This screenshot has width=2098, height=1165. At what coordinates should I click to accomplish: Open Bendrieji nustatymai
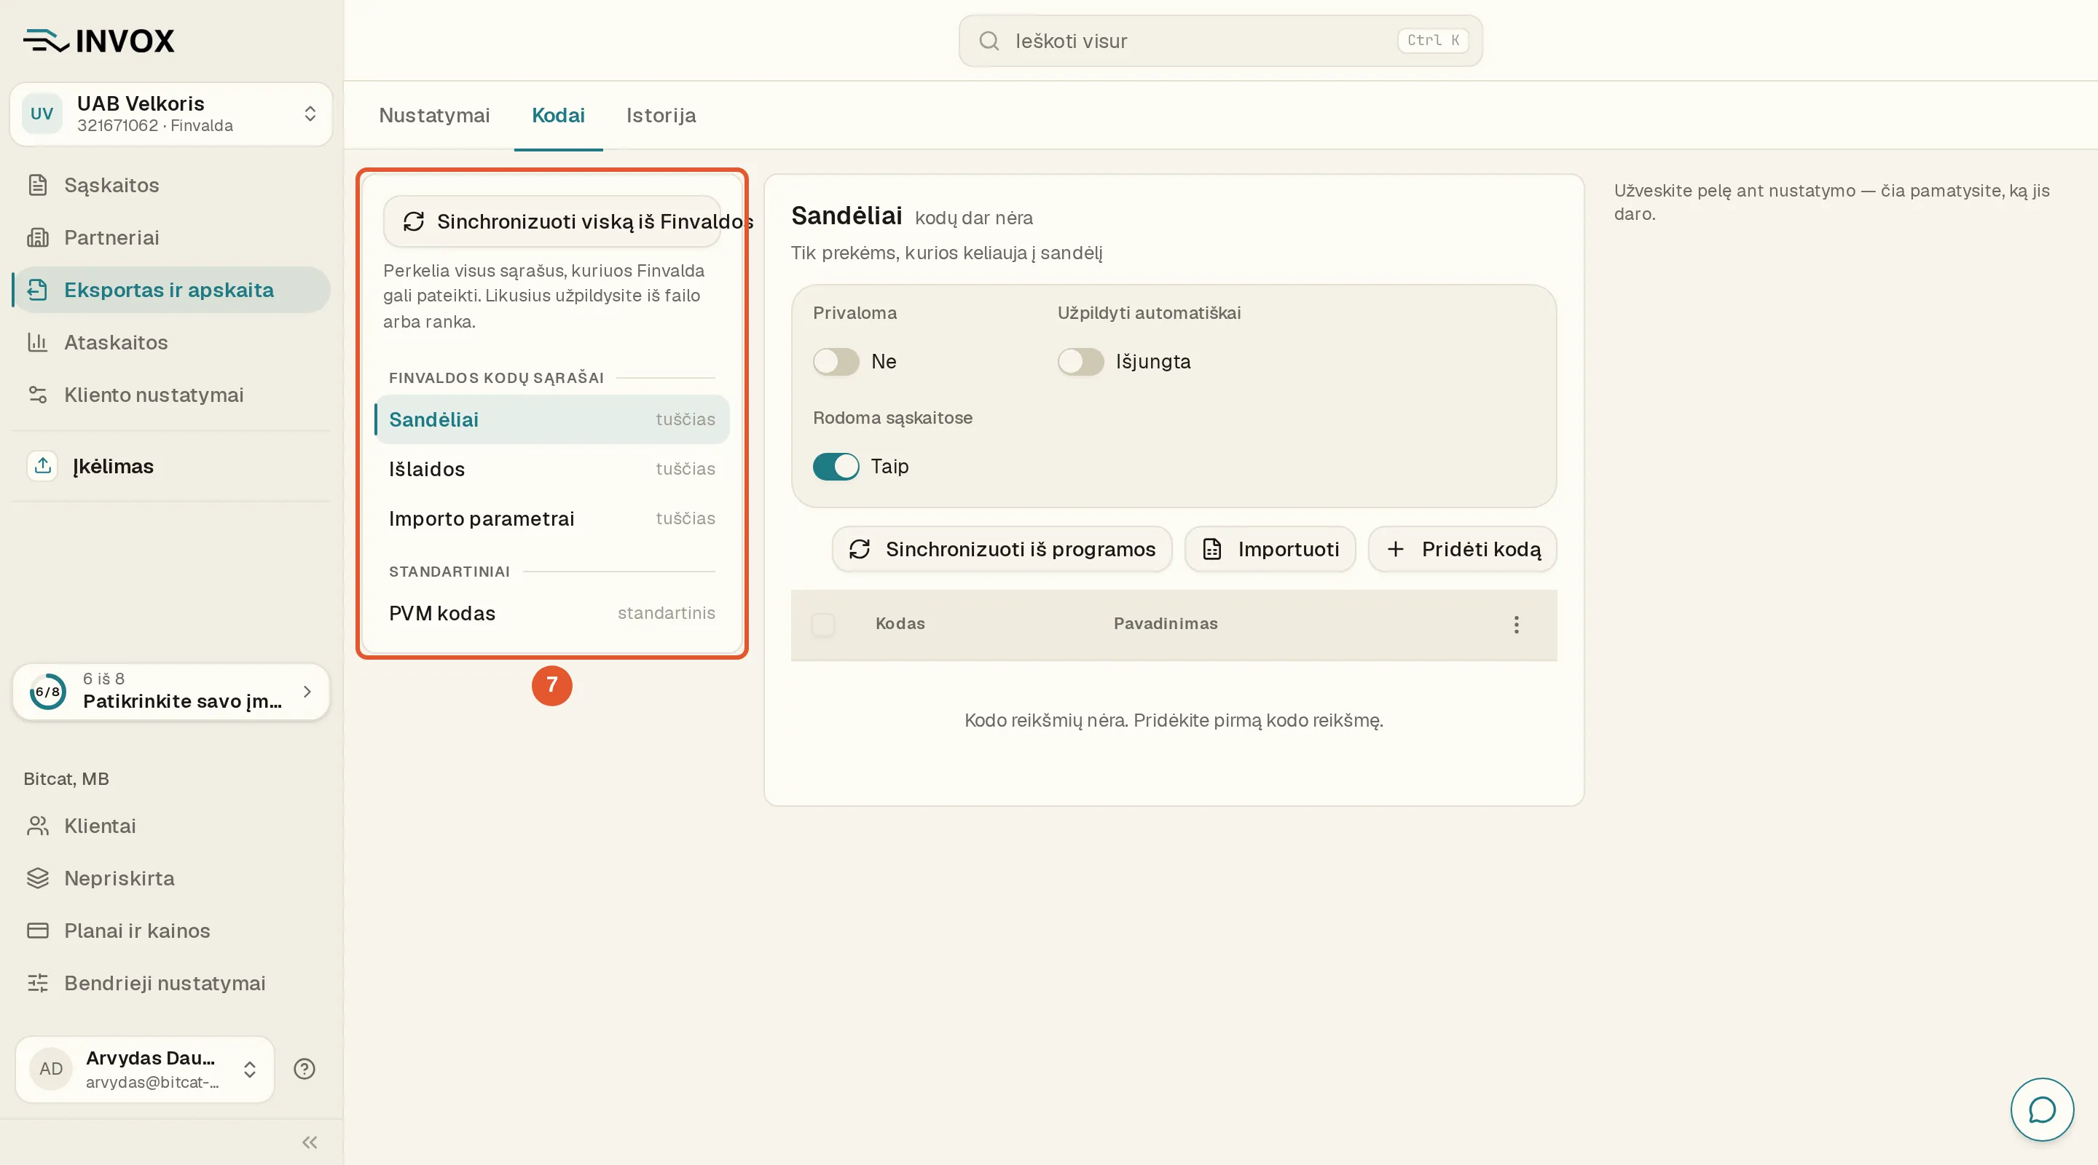pos(170,983)
